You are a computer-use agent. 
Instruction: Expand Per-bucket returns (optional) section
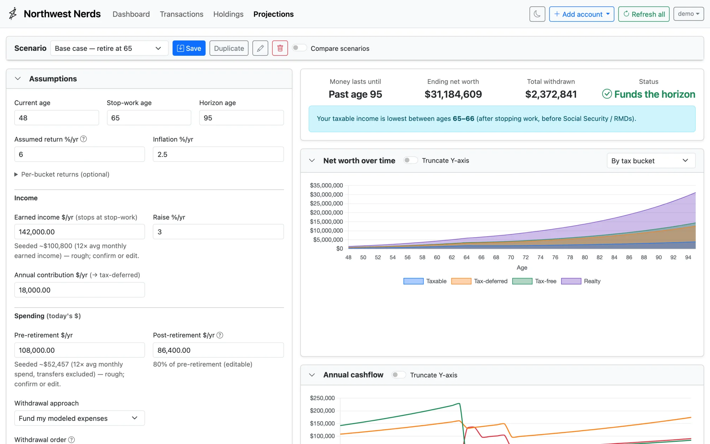(x=62, y=174)
